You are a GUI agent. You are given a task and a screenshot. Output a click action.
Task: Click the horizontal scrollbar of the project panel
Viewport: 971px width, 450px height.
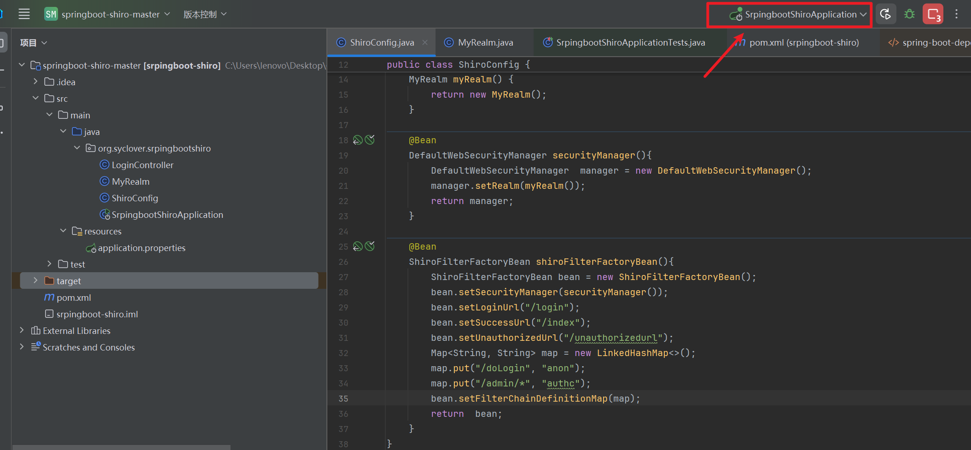click(121, 447)
